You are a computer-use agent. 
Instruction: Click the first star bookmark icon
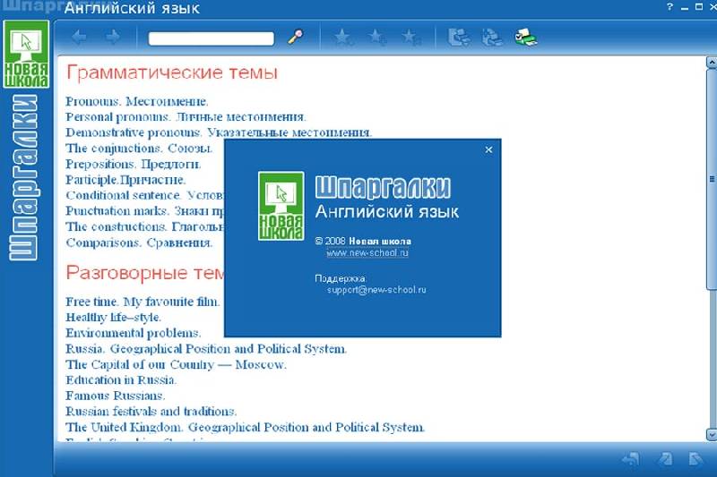[x=342, y=38]
